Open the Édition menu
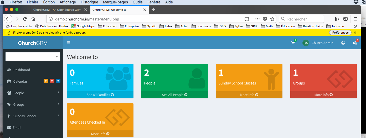Screen dimensions: 366x138 pos(49,2)
